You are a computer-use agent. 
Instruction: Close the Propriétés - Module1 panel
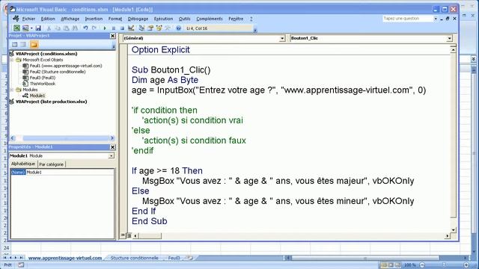(112, 147)
